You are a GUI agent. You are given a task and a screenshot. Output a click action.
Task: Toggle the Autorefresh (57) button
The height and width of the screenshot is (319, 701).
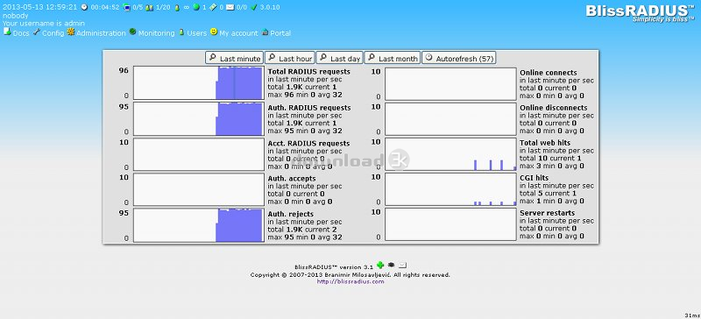tap(458, 58)
